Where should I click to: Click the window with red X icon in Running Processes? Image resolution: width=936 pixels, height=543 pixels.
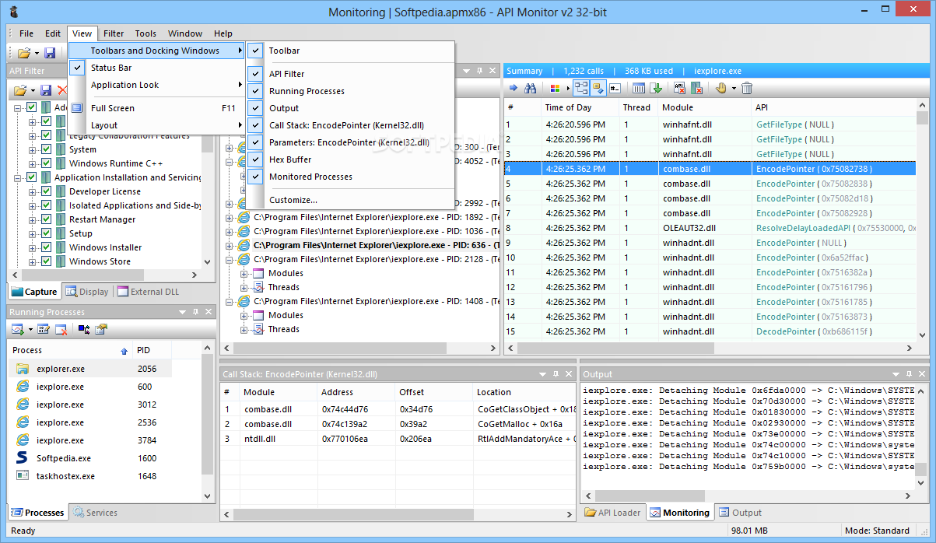[61, 330]
